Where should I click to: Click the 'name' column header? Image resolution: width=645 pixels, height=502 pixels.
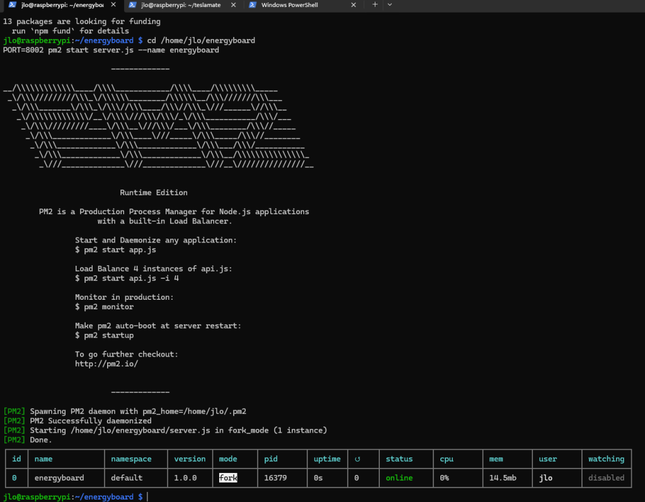click(43, 459)
